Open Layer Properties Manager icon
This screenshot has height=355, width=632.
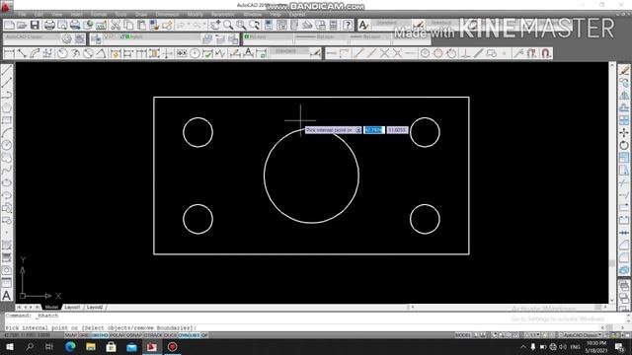[x=96, y=38]
